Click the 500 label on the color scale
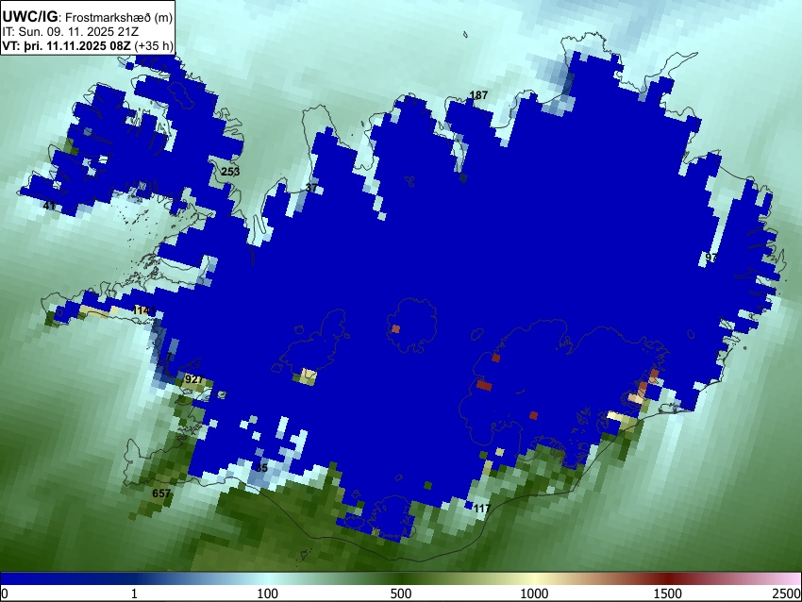 click(x=401, y=594)
